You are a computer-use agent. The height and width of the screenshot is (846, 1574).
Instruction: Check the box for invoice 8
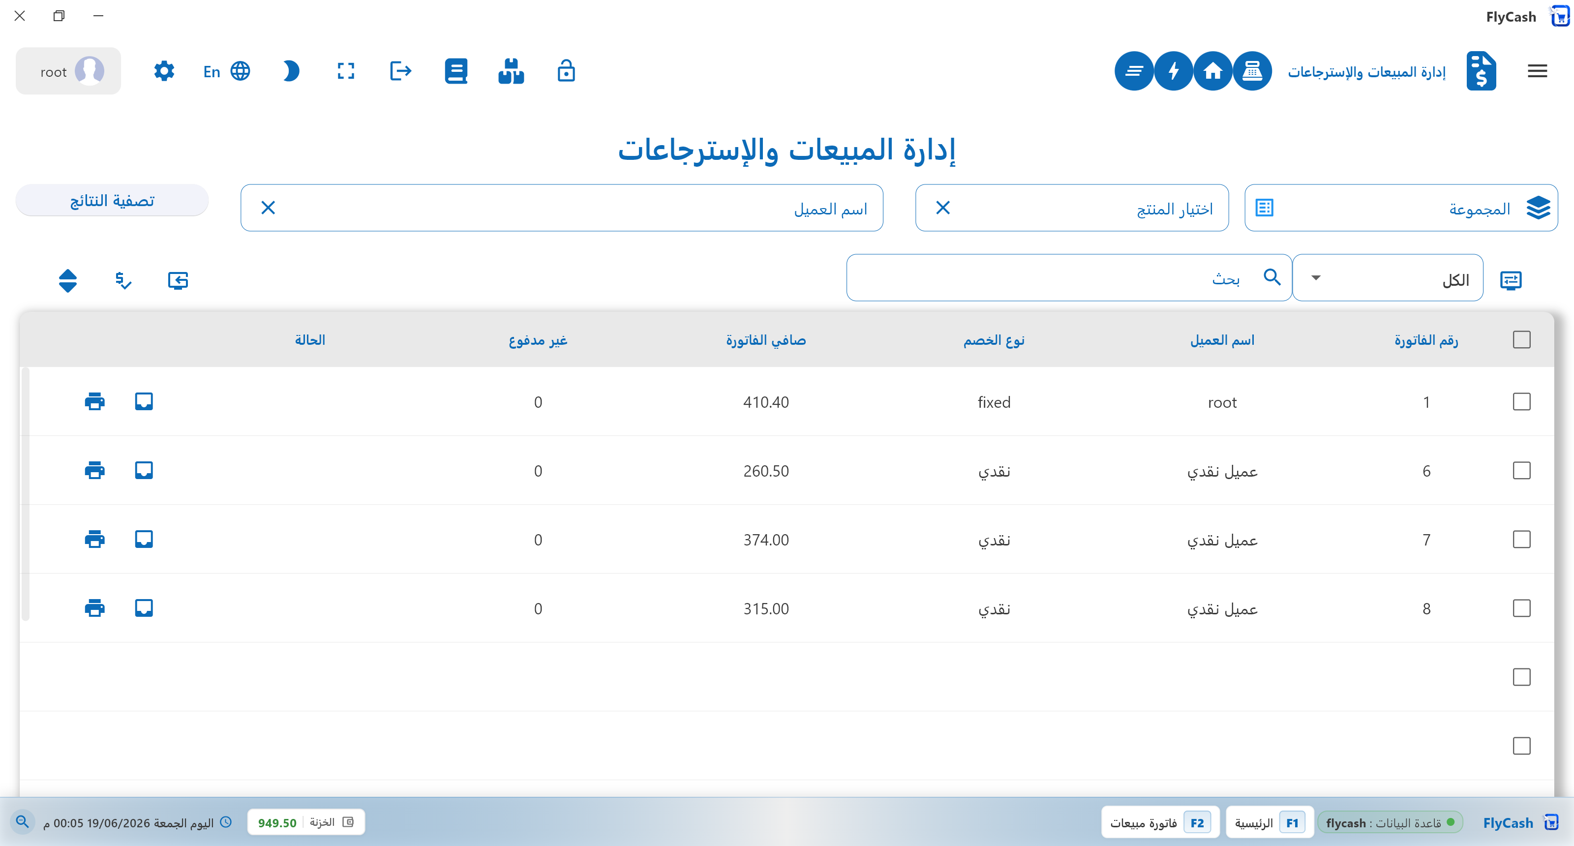coord(1521,608)
